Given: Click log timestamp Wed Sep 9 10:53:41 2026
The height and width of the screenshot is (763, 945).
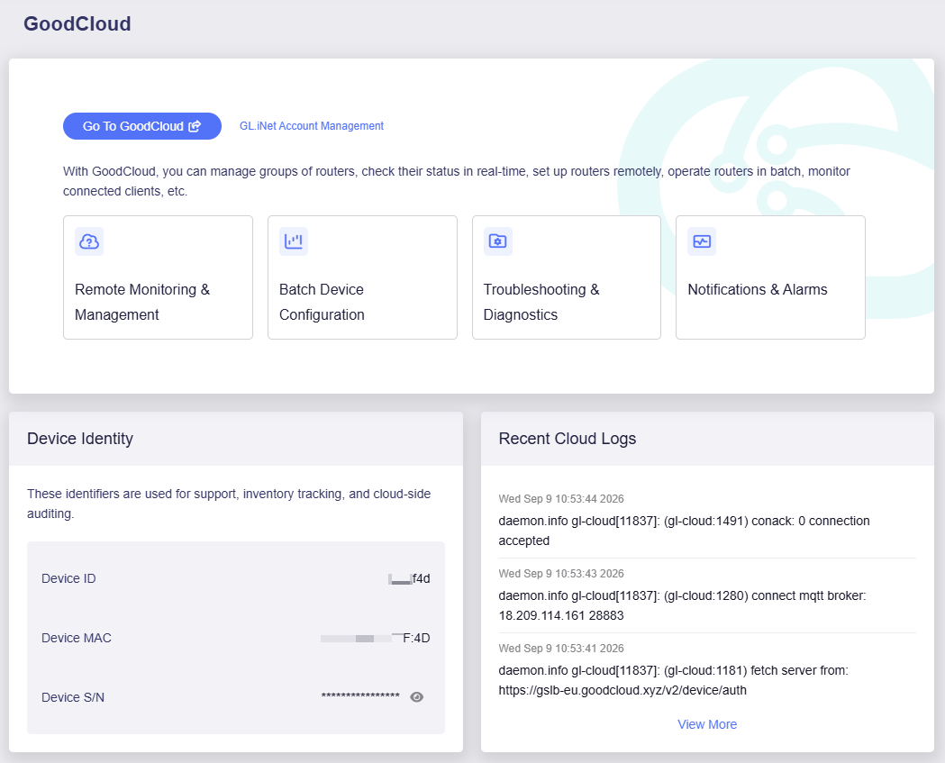Looking at the screenshot, I should pos(561,649).
